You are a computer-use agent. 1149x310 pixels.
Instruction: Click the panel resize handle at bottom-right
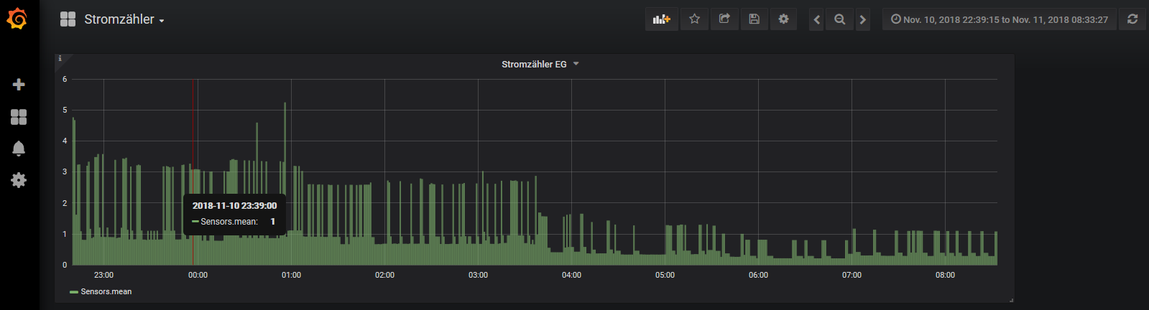1011,299
